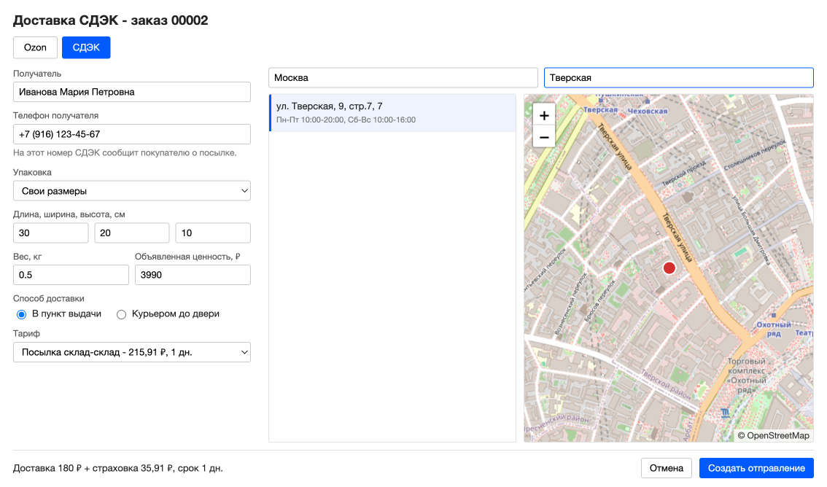Viewport: 827px width, 487px height.
Task: Click the recipient phone field
Action: (132, 134)
